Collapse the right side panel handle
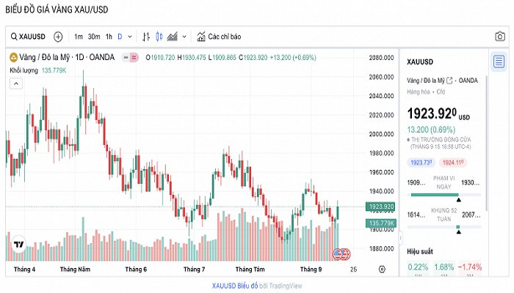 coord(400,239)
